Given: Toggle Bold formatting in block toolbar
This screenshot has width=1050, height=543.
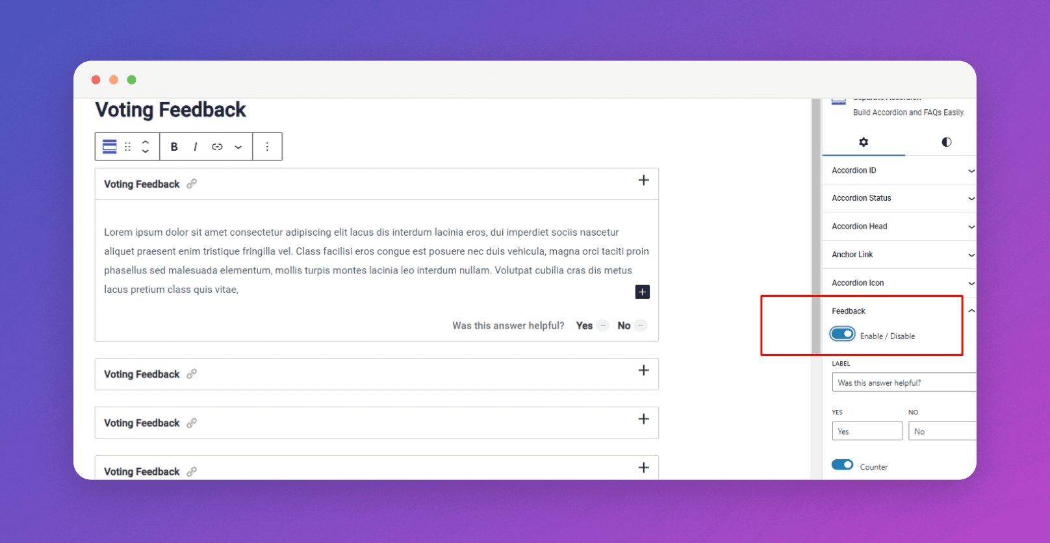Looking at the screenshot, I should (174, 147).
